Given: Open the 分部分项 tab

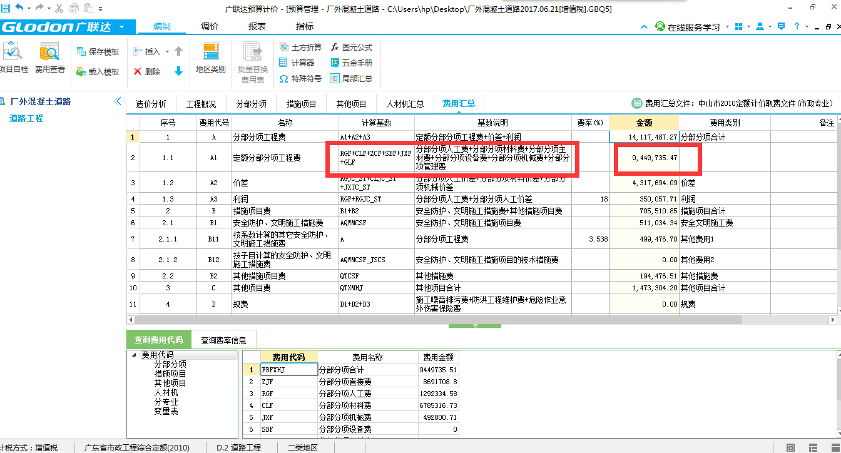Looking at the screenshot, I should pyautogui.click(x=251, y=104).
